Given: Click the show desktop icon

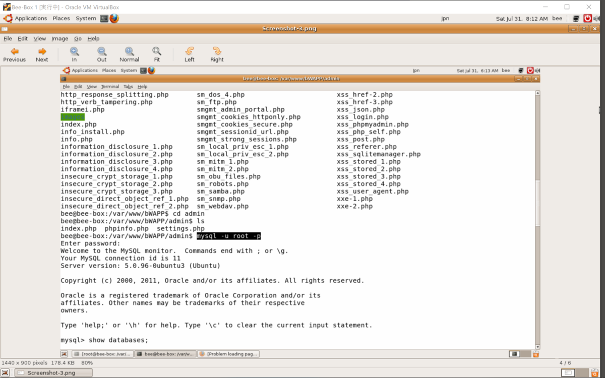Looking at the screenshot, I should (5, 372).
